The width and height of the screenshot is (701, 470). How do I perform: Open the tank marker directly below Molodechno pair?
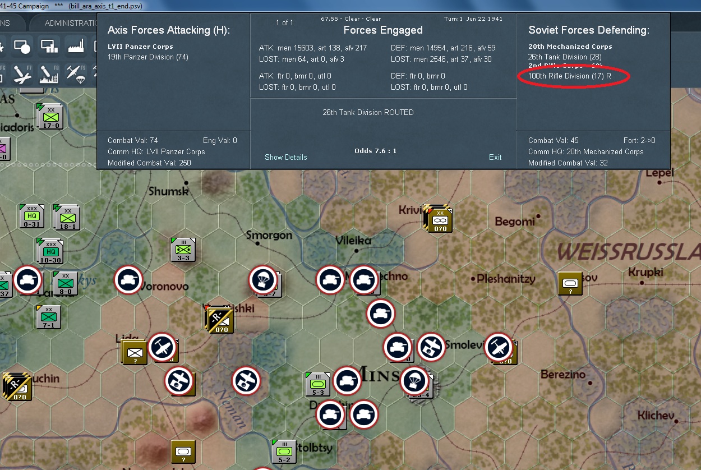381,314
